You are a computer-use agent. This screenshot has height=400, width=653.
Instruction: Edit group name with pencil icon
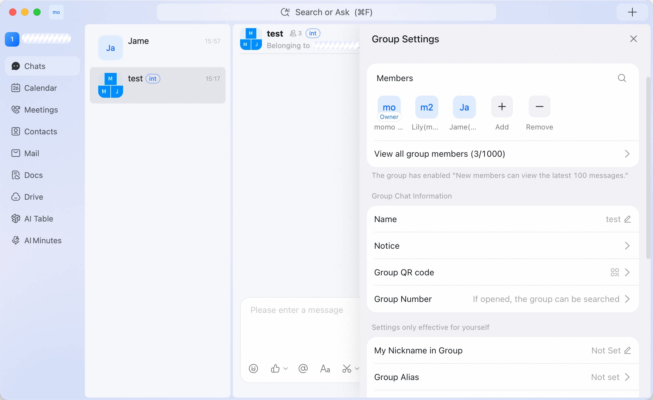[628, 219]
